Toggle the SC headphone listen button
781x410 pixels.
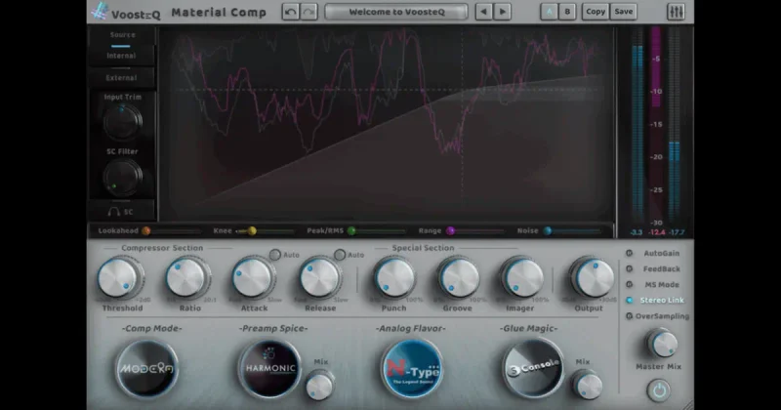(121, 212)
